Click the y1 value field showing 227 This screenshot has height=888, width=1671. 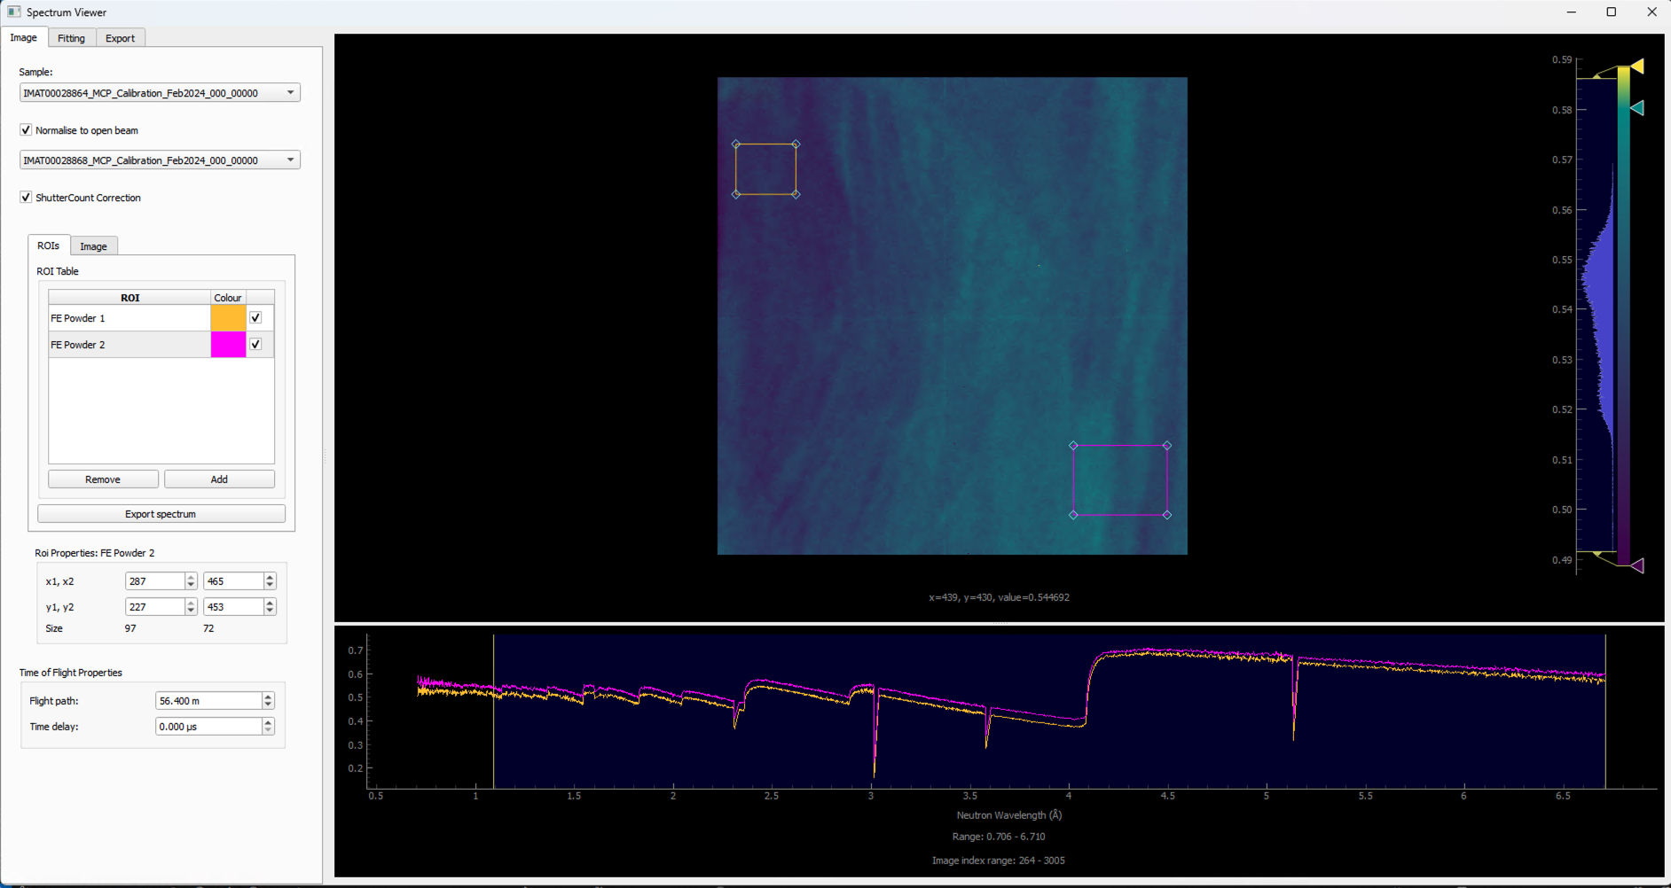(155, 607)
